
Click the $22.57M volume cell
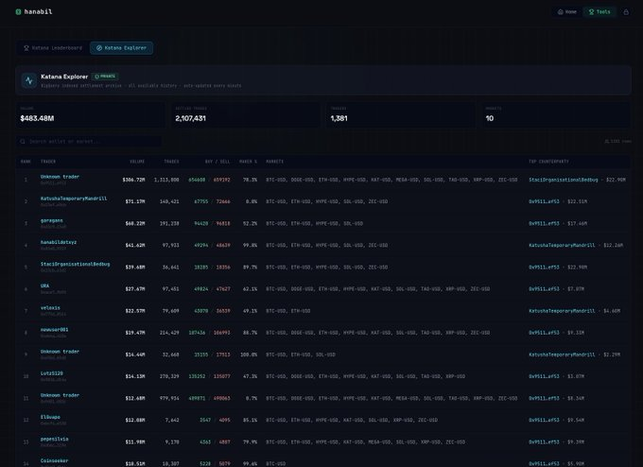(x=135, y=311)
